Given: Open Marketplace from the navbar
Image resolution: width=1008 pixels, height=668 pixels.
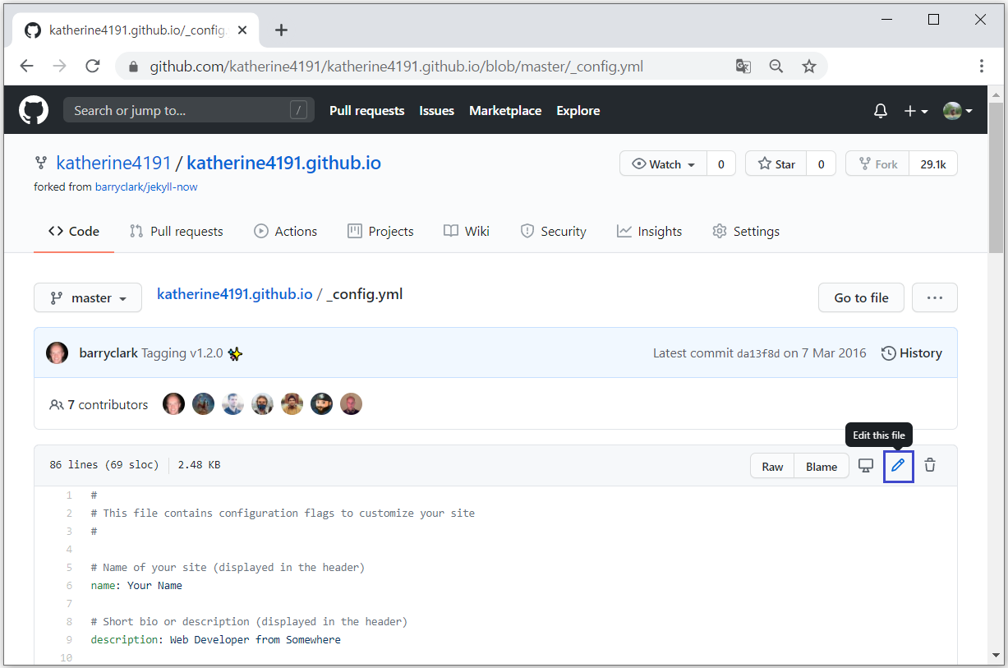Looking at the screenshot, I should click(505, 111).
